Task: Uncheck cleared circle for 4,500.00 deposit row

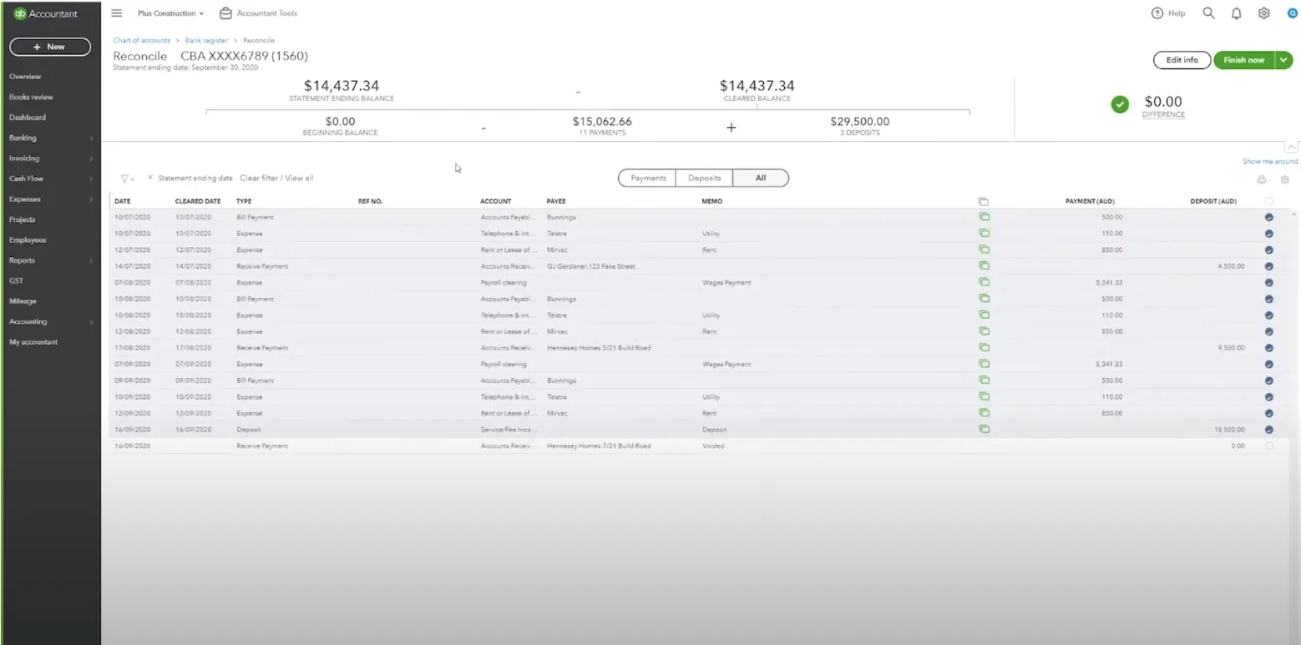Action: pos(1269,266)
